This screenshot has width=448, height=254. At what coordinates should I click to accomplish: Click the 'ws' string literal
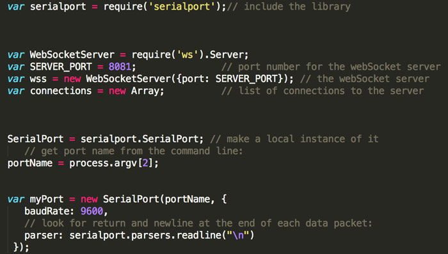(x=188, y=54)
